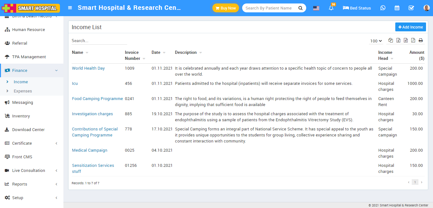The image size is (433, 208).
Task: Go to Inventory in sidebar
Action: (21, 116)
